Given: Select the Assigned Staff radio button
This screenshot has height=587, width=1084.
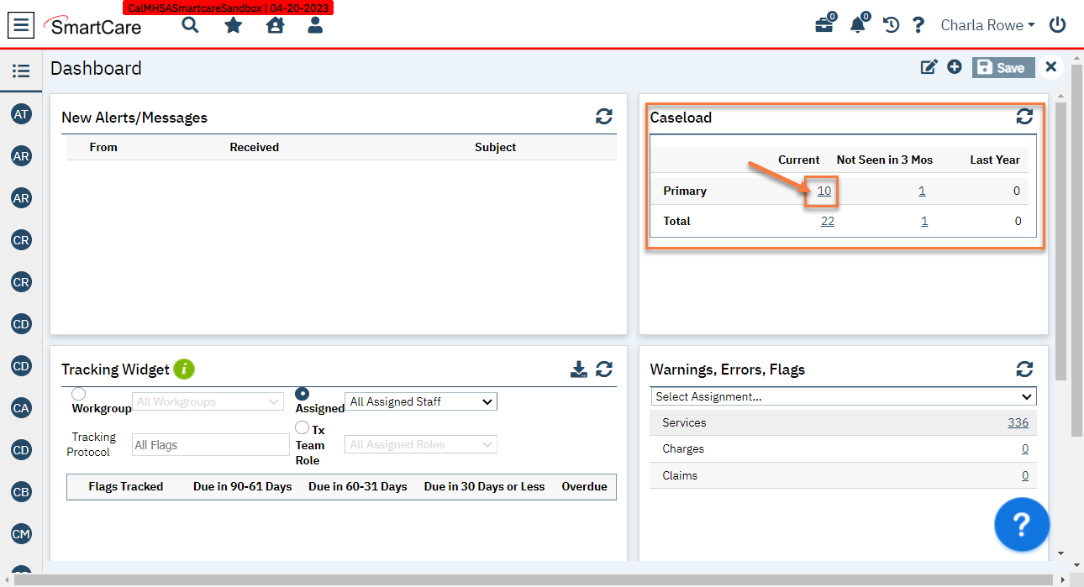Looking at the screenshot, I should [303, 393].
